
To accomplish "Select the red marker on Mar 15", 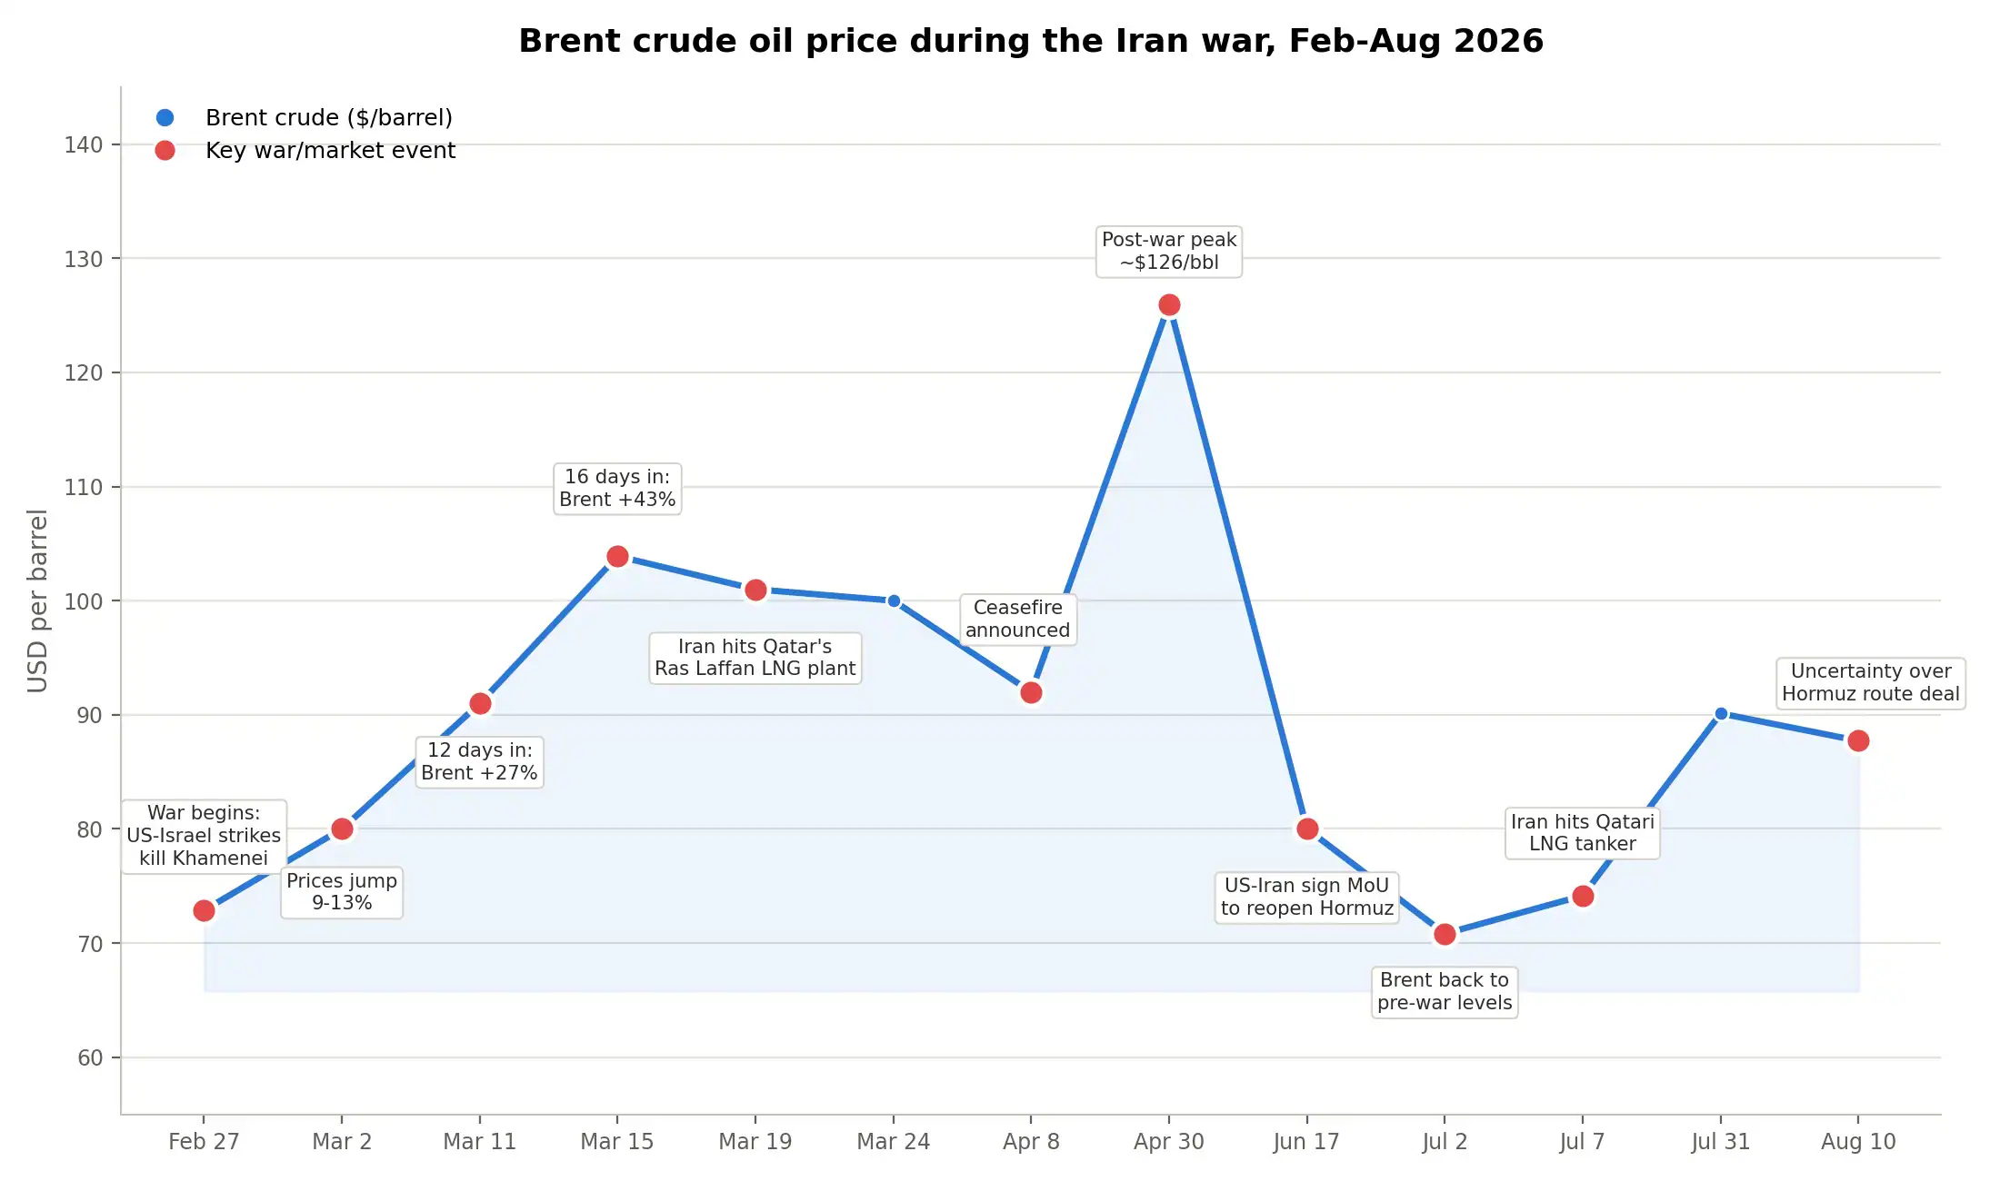I will (617, 556).
